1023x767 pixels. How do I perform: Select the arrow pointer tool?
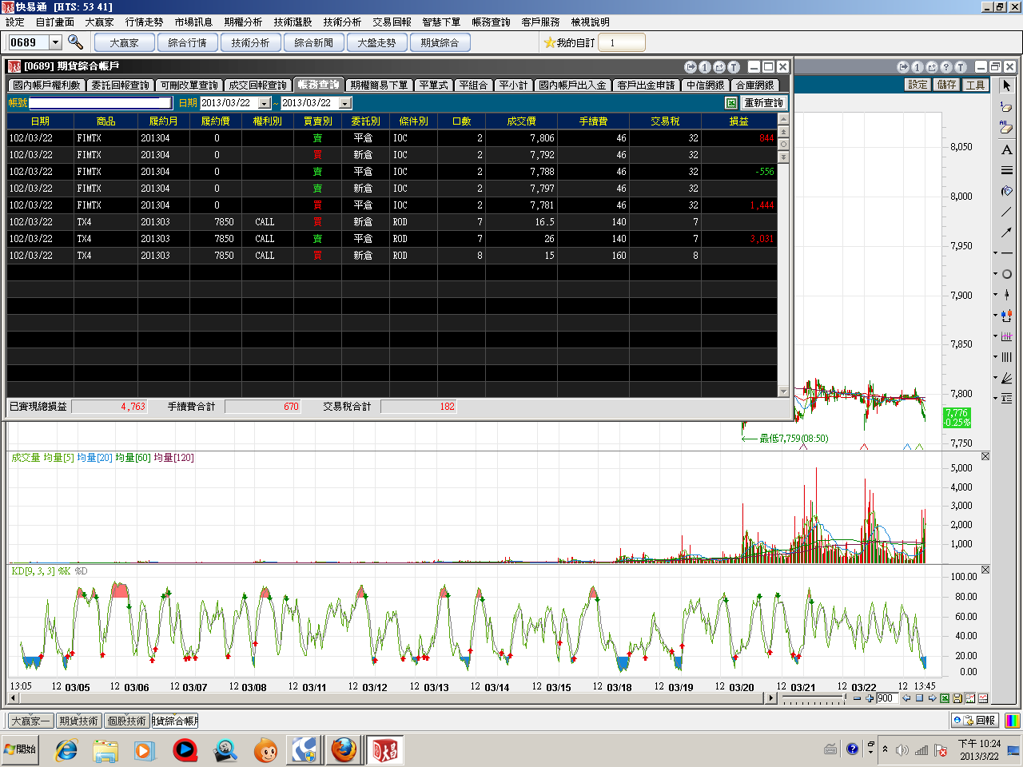pyautogui.click(x=1006, y=85)
